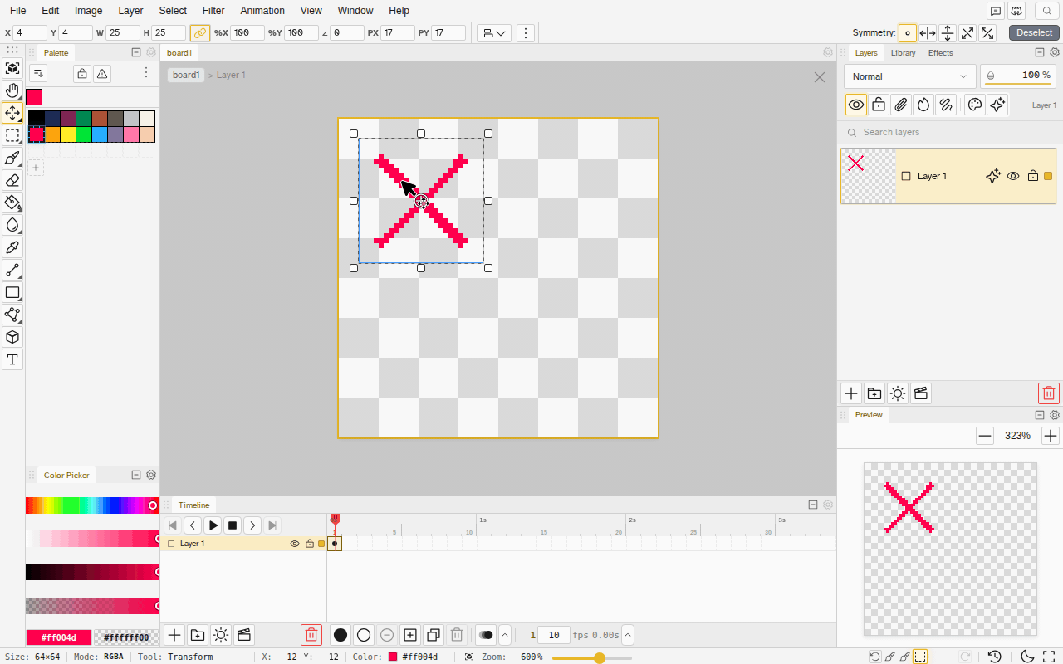Click the filled circle keyframe button

pos(340,635)
